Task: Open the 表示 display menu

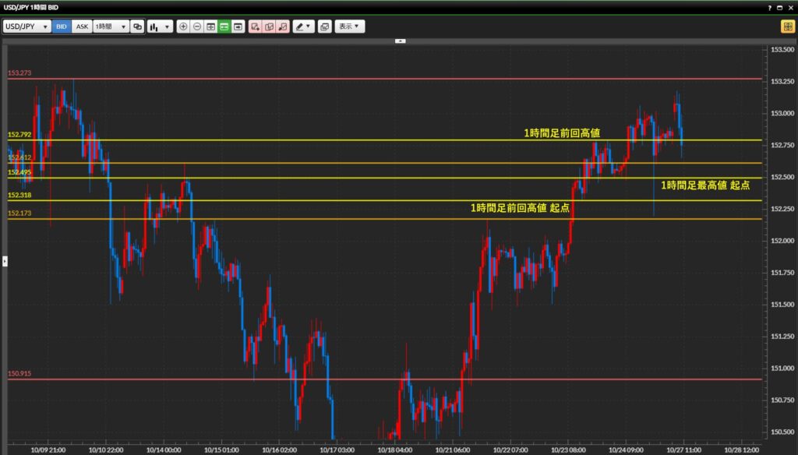Action: (349, 26)
